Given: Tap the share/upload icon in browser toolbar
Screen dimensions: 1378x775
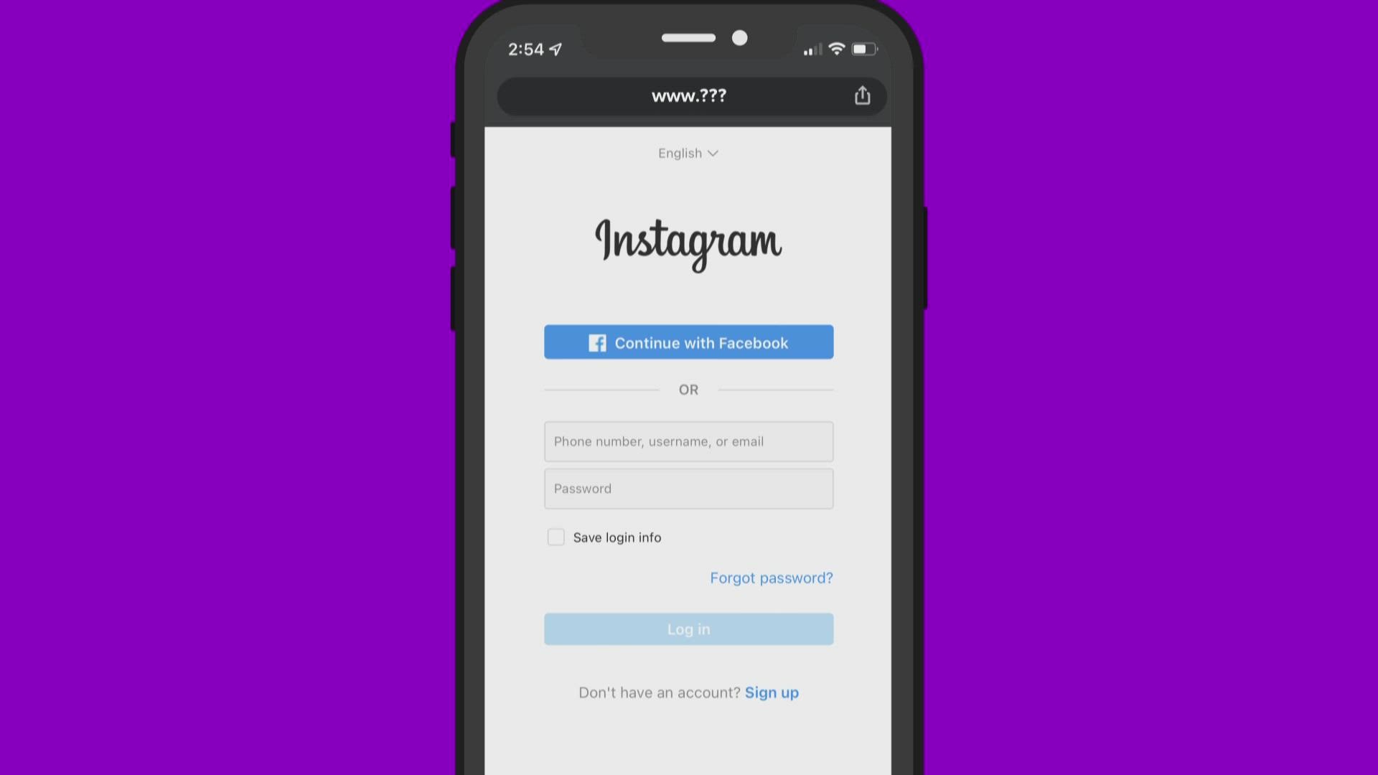Looking at the screenshot, I should point(862,95).
